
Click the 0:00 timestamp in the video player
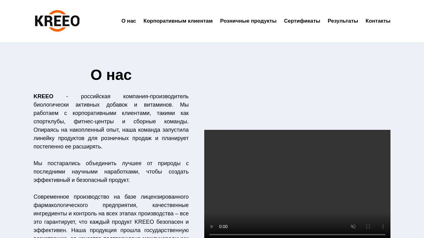(223, 227)
